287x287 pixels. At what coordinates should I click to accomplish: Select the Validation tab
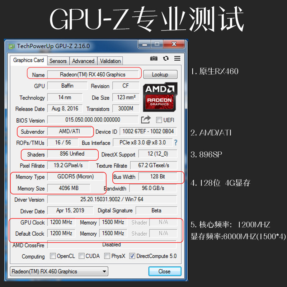tap(110, 61)
